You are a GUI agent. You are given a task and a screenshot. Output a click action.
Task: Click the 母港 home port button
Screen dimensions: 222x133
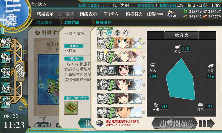pos(21,71)
